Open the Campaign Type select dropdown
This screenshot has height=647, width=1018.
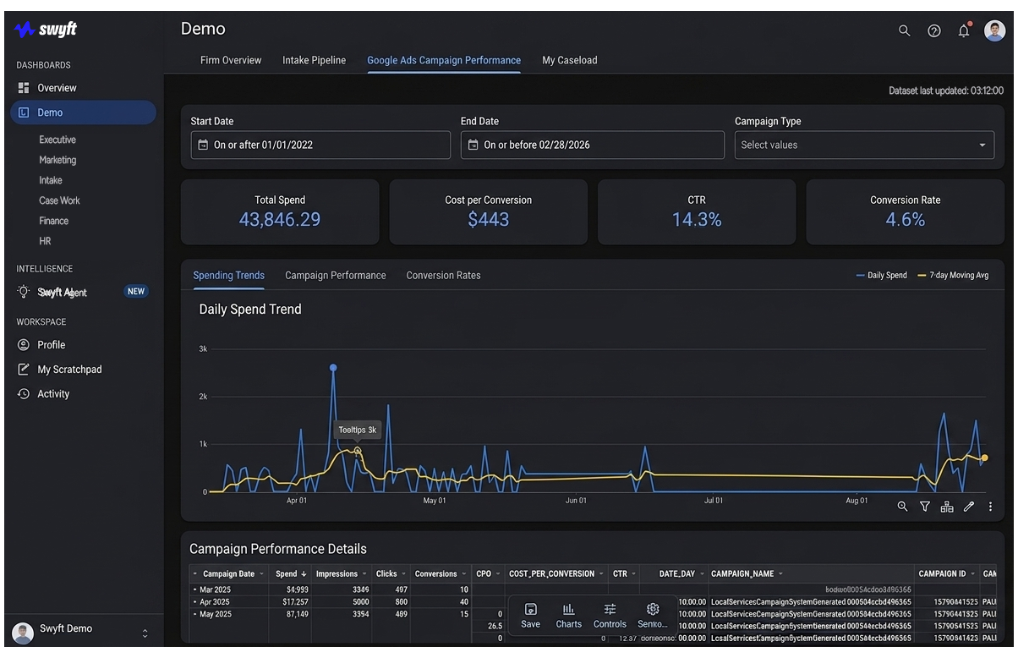coord(864,145)
